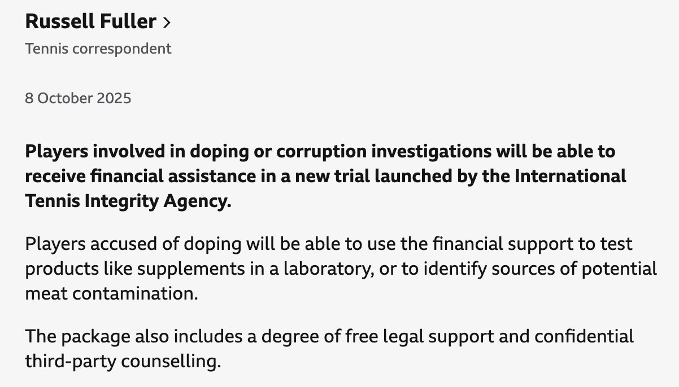The height and width of the screenshot is (387, 679).
Task: Click the 8 October 2025 date
Action: click(x=78, y=98)
